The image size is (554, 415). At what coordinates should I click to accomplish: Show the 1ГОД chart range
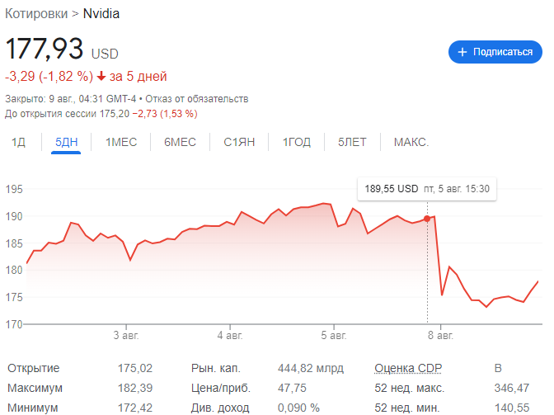click(x=297, y=142)
